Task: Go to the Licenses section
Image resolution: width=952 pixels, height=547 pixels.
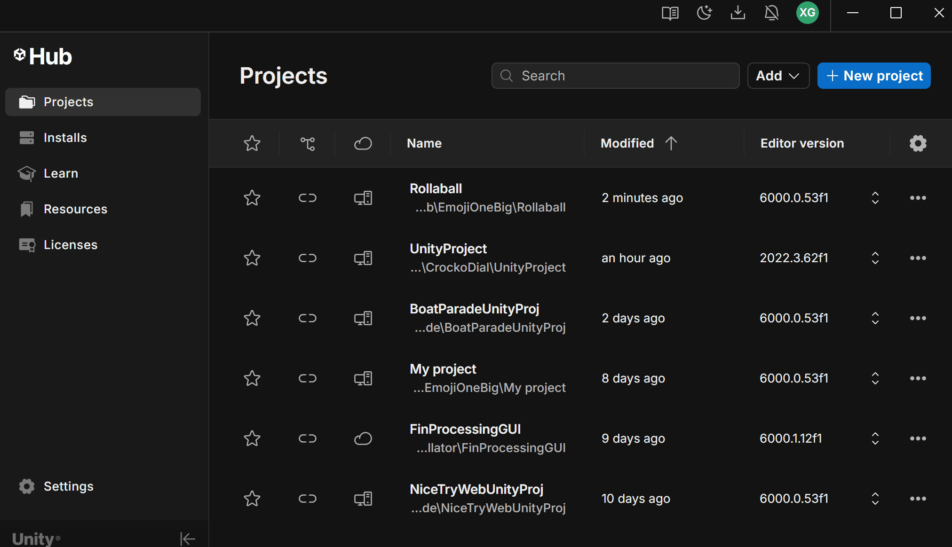Action: (70, 245)
